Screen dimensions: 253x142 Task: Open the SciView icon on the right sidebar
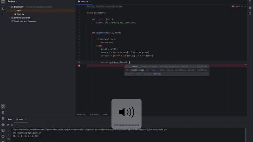click(x=250, y=13)
